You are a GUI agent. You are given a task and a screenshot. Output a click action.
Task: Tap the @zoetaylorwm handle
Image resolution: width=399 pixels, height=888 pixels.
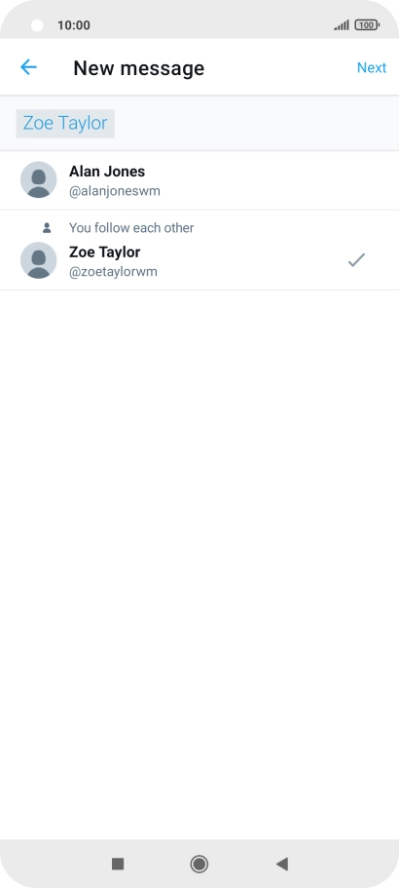[113, 272]
